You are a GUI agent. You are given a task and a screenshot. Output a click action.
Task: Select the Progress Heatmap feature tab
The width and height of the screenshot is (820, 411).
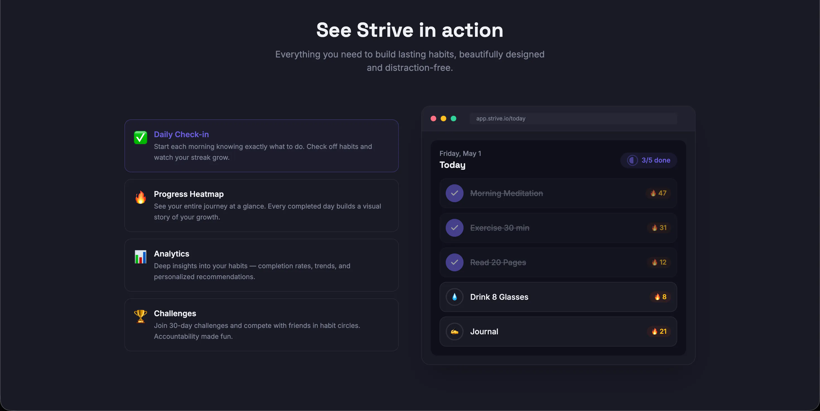[262, 205]
